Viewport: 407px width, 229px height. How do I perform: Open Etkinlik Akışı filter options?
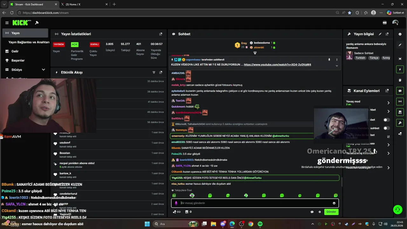[154, 73]
